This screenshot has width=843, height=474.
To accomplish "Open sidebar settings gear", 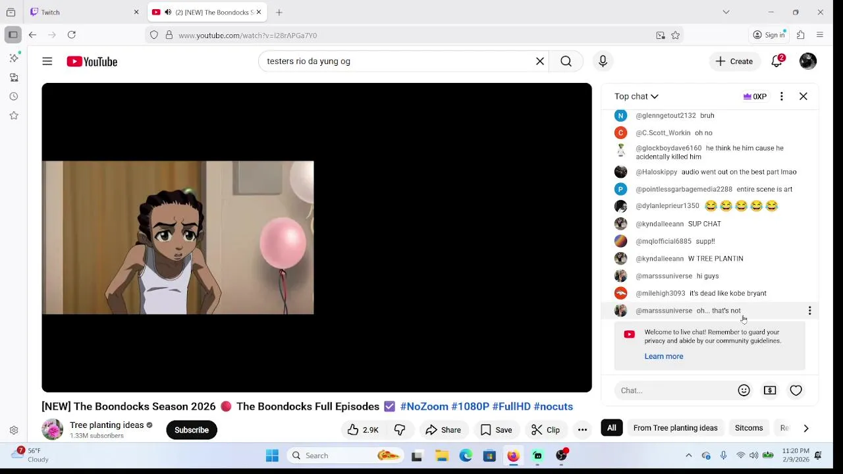I will [14, 431].
